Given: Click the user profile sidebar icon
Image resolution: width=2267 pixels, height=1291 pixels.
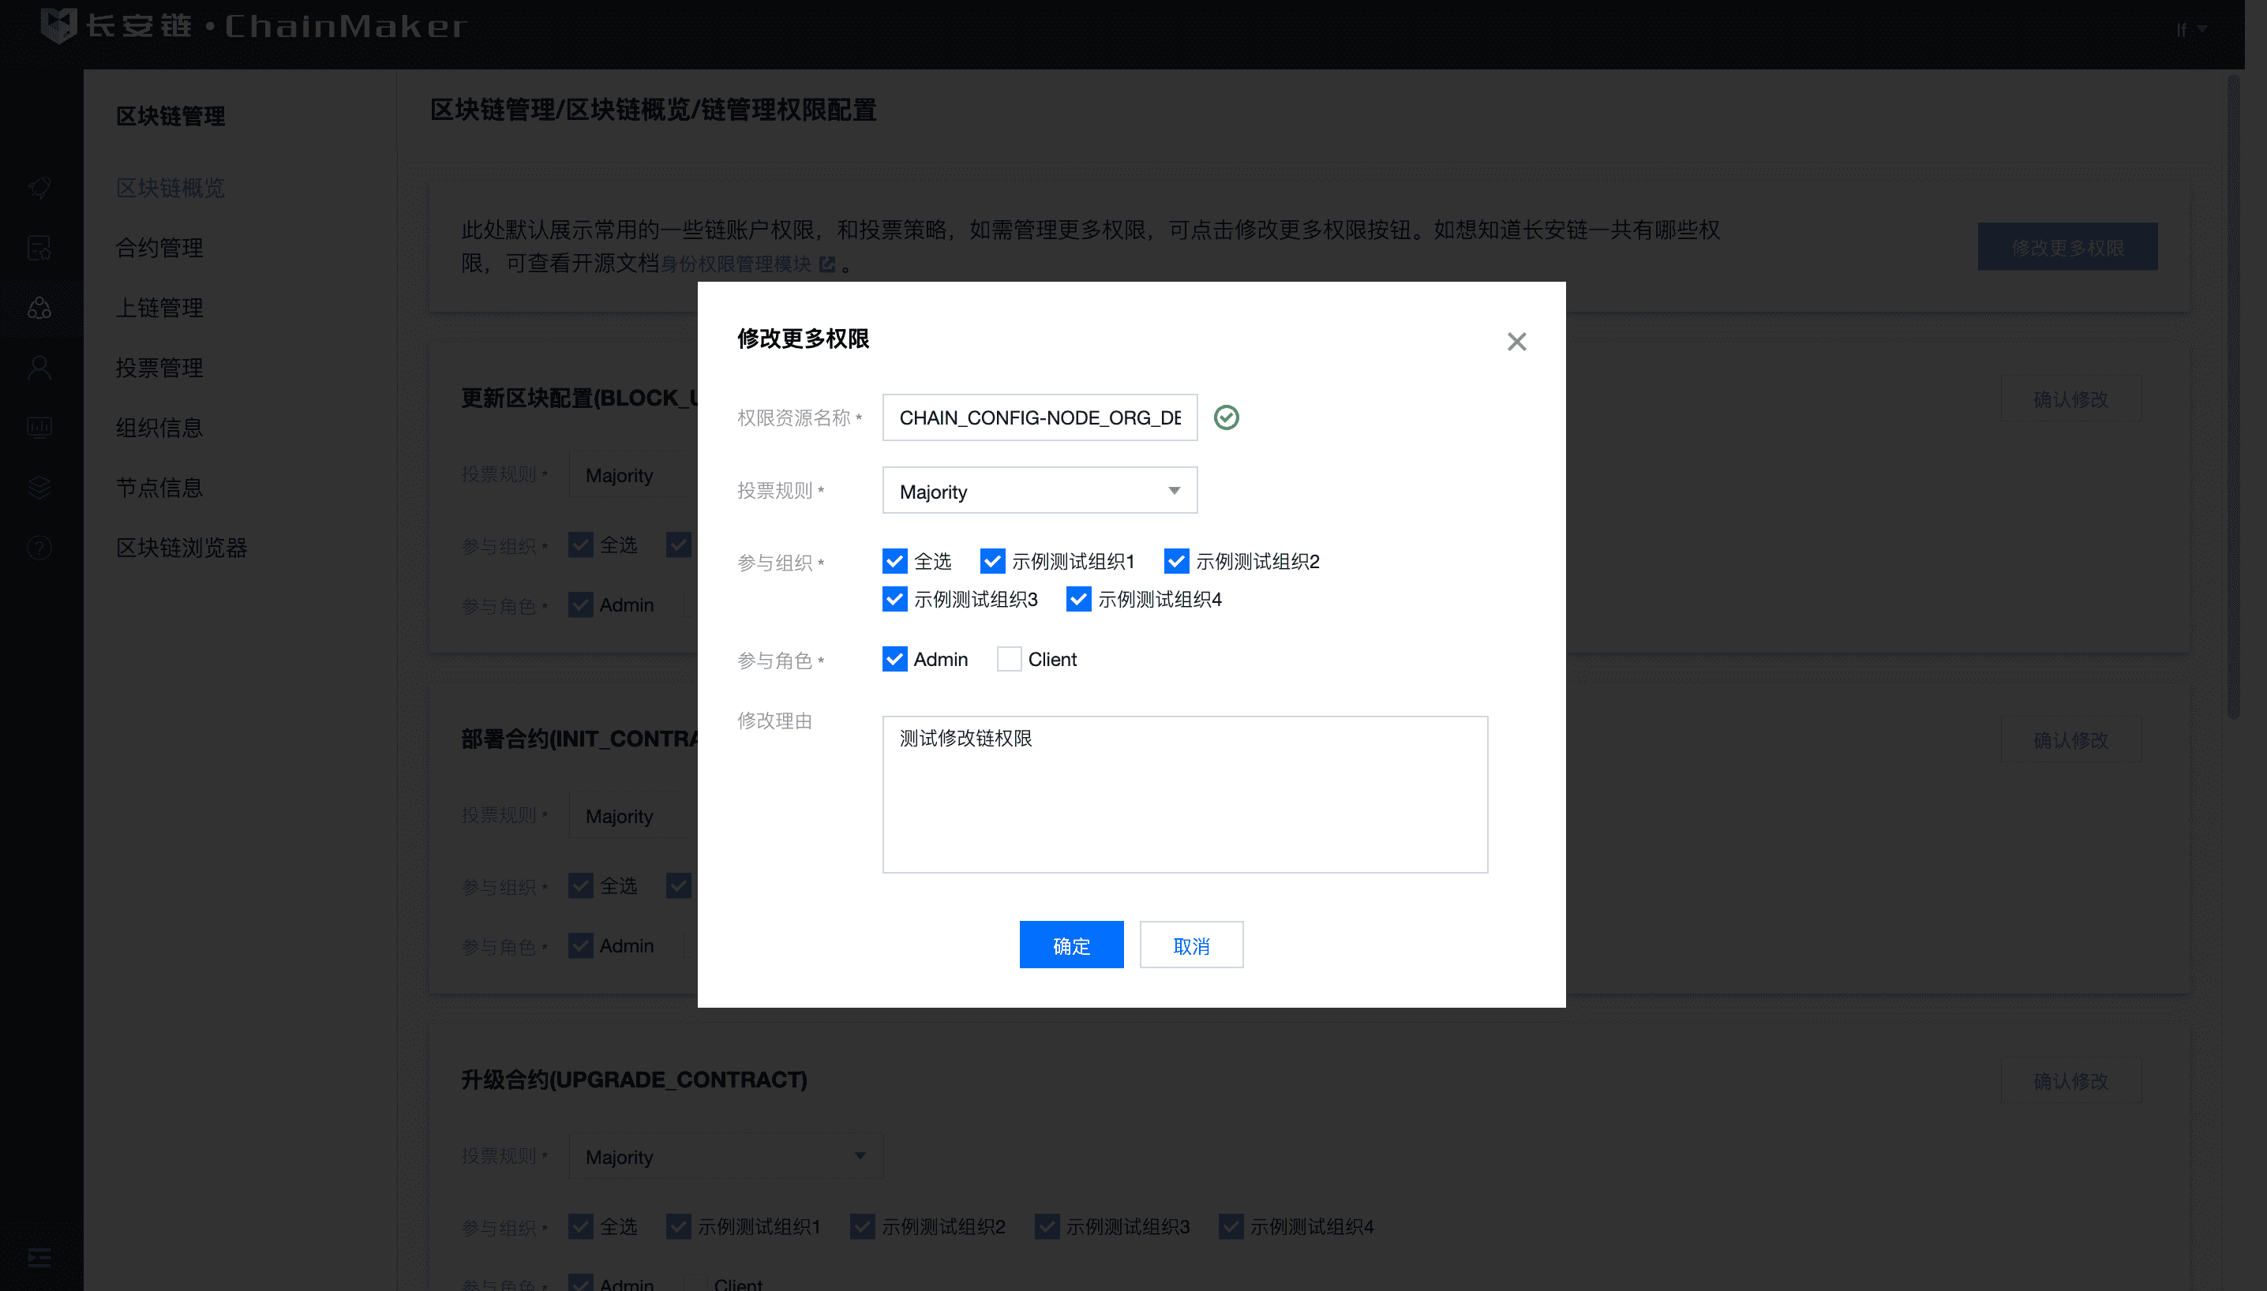Looking at the screenshot, I should click(x=39, y=367).
